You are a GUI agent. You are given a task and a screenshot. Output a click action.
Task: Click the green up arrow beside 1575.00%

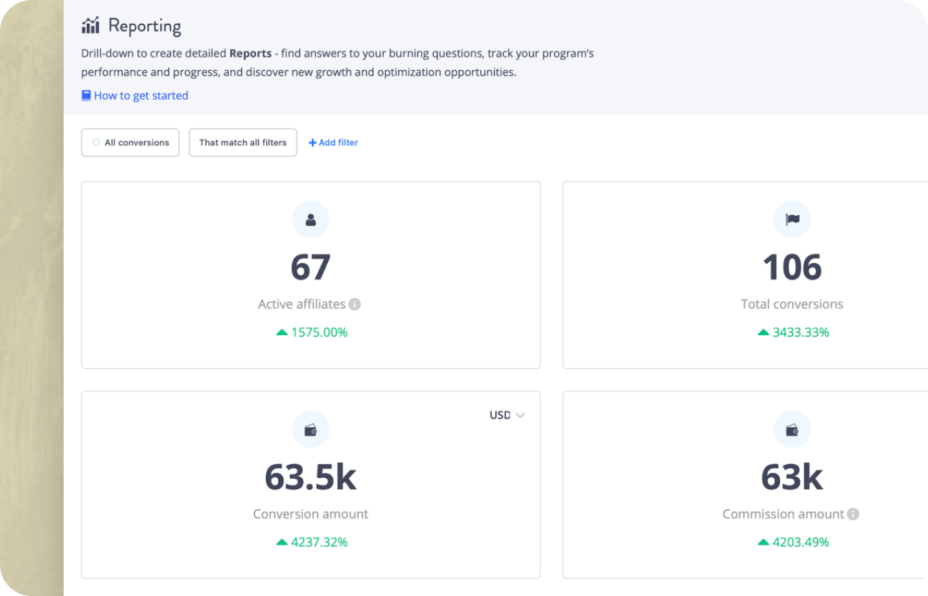coord(282,332)
